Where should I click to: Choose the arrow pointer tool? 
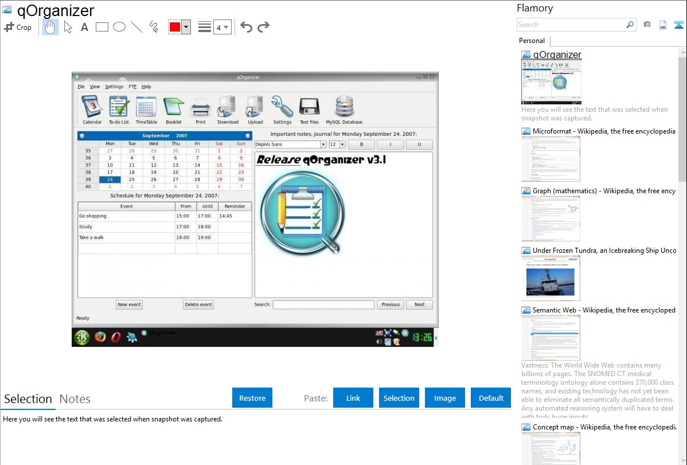point(68,27)
